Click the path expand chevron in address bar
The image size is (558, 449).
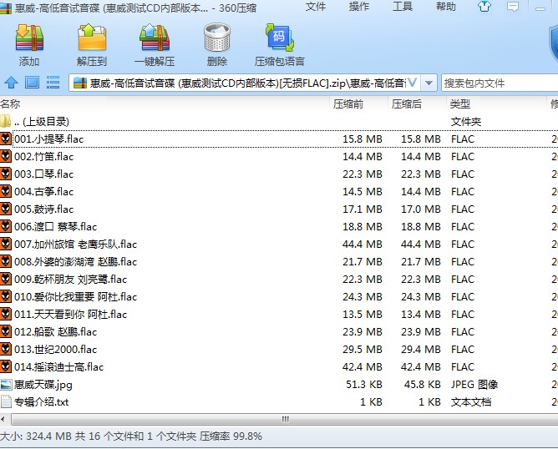[413, 83]
